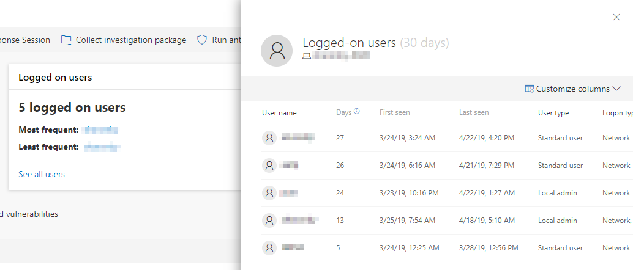
Task: Click avatar of user with 27 days
Action: (269, 138)
